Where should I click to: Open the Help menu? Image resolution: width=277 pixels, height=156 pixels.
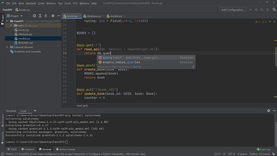[x=94, y=3]
